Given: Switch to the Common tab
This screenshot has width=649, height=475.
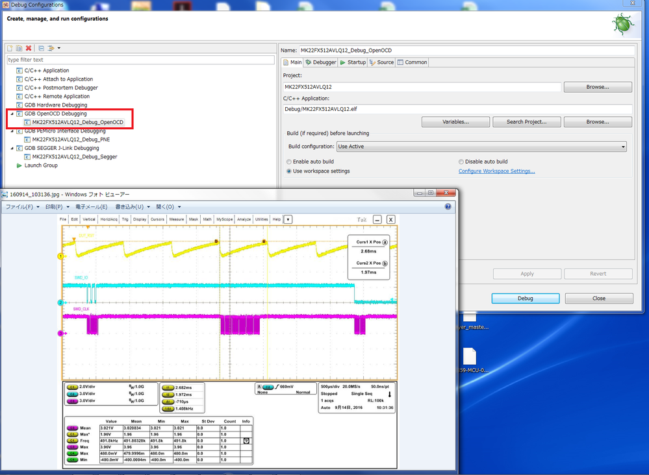Looking at the screenshot, I should tap(413, 62).
